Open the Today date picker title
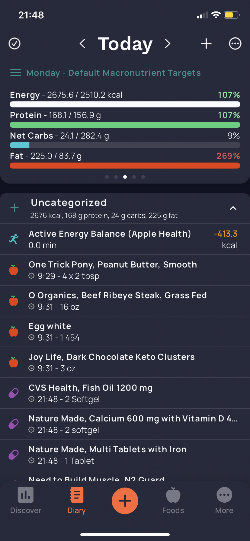 pos(125,44)
